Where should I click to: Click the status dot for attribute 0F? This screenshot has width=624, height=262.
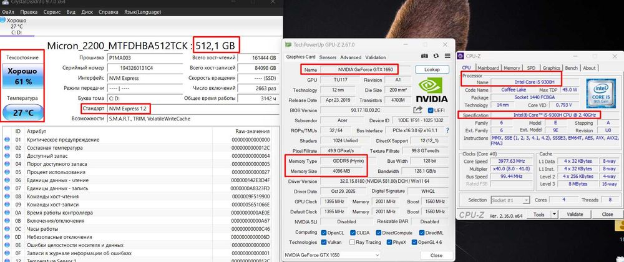pos(7,253)
